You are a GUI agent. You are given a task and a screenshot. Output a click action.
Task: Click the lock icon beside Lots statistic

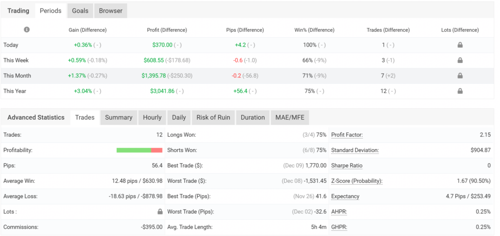click(x=160, y=212)
